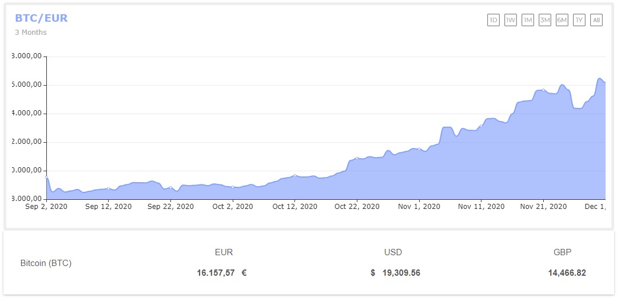This screenshot has height=298, width=617.
Task: Click the EUR price 16.157,57 €
Action: click(x=222, y=273)
